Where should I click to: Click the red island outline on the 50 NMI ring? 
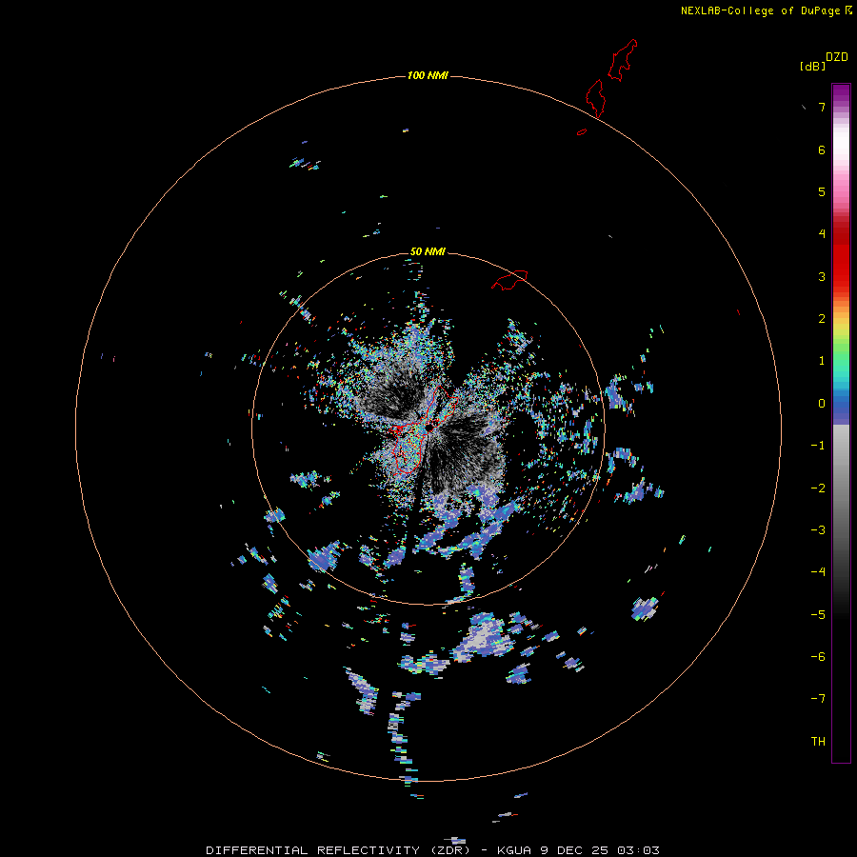[x=509, y=280]
